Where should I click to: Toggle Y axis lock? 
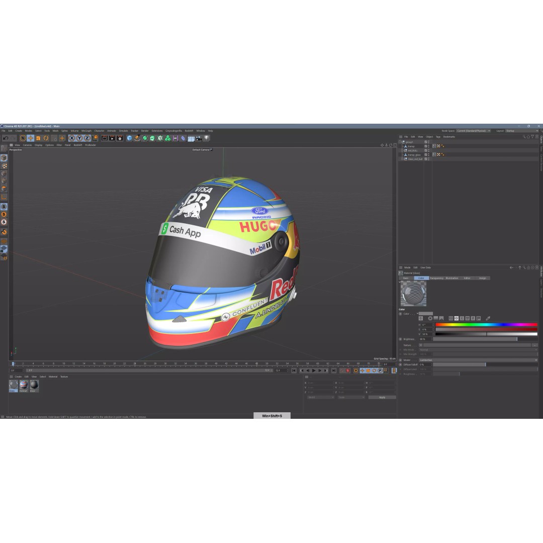(x=79, y=138)
